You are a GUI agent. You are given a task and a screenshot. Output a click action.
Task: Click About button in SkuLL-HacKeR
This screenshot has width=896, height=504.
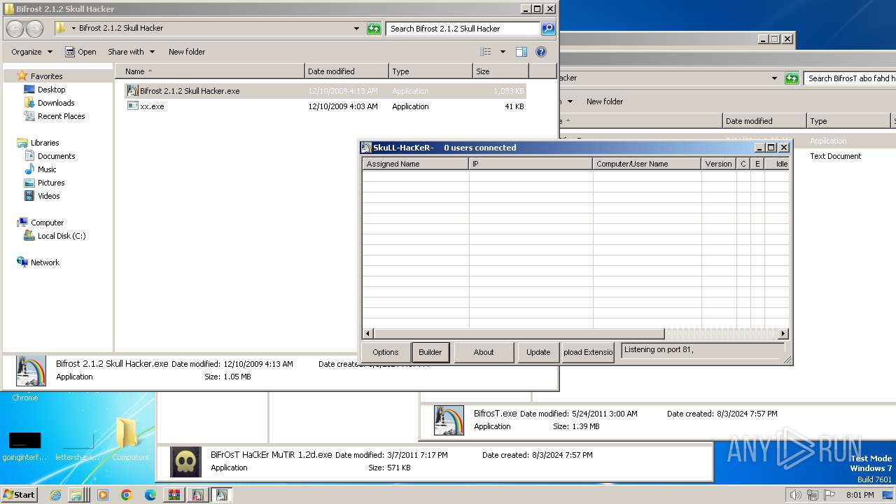click(x=484, y=352)
